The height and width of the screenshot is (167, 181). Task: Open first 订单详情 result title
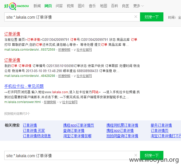click(x=12, y=34)
